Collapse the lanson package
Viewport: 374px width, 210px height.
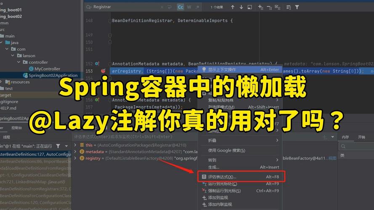coord(13,55)
